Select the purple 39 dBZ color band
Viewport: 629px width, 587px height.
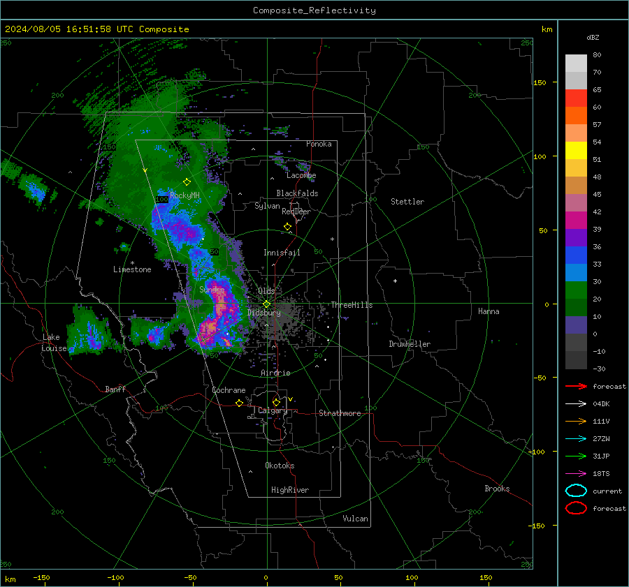click(576, 237)
